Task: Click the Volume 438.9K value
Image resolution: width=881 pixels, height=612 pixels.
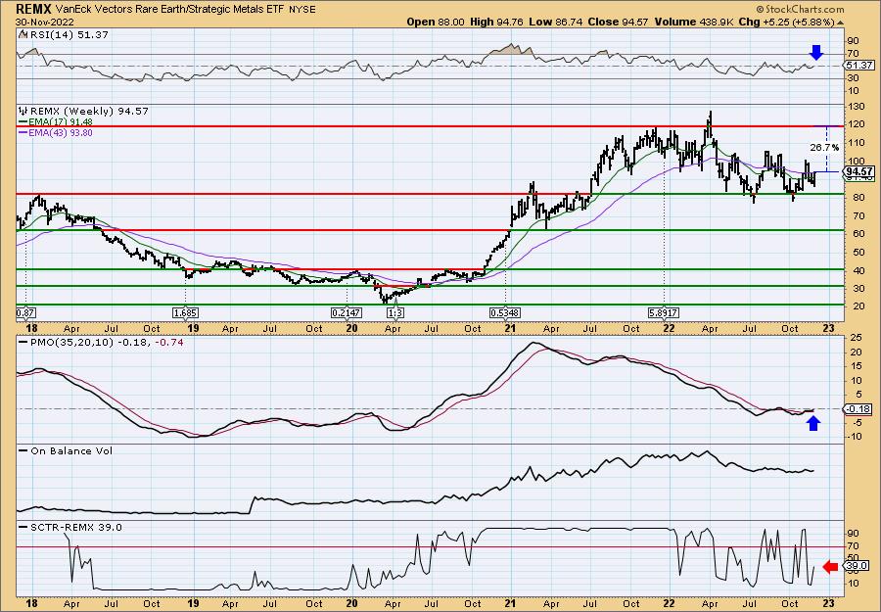Action: (x=692, y=22)
